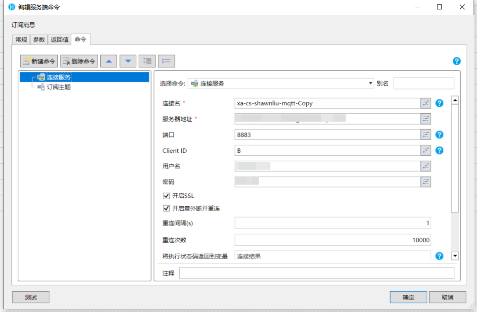477x312 pixels.
Task: Click the 新建命令 button
Action: point(39,61)
